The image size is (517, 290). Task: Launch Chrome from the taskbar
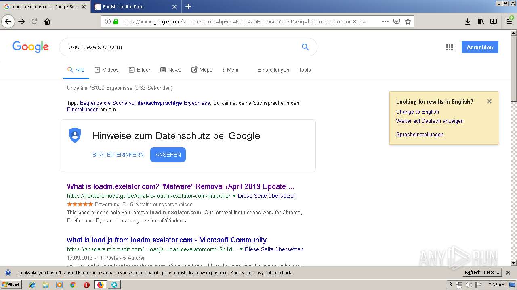[x=73, y=285]
